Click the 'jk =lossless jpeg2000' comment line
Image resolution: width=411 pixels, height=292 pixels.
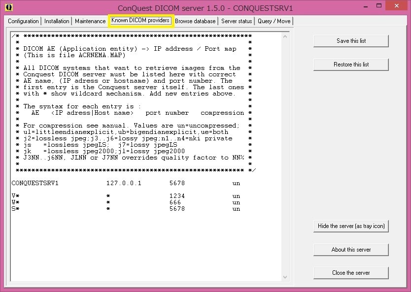tap(104, 151)
